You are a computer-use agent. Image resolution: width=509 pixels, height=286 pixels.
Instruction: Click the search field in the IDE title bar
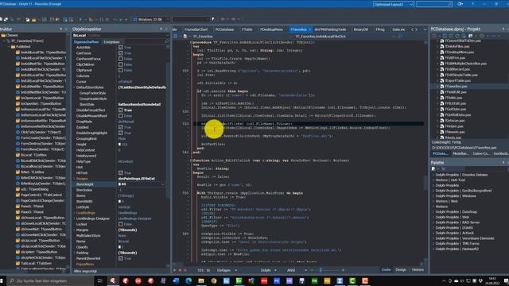pyautogui.click(x=434, y=4)
